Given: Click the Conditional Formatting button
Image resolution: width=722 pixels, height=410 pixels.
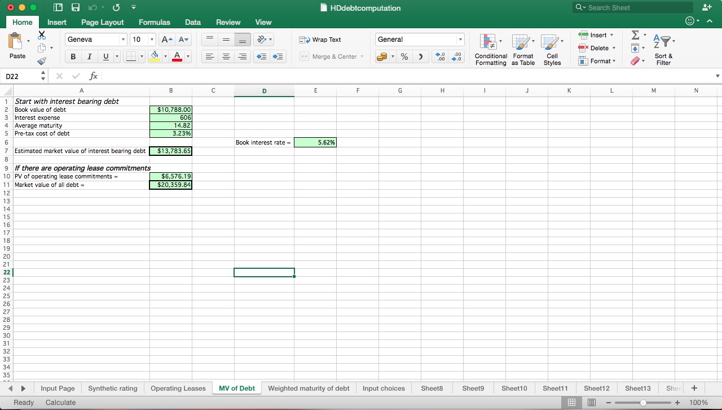Looking at the screenshot, I should (x=491, y=50).
